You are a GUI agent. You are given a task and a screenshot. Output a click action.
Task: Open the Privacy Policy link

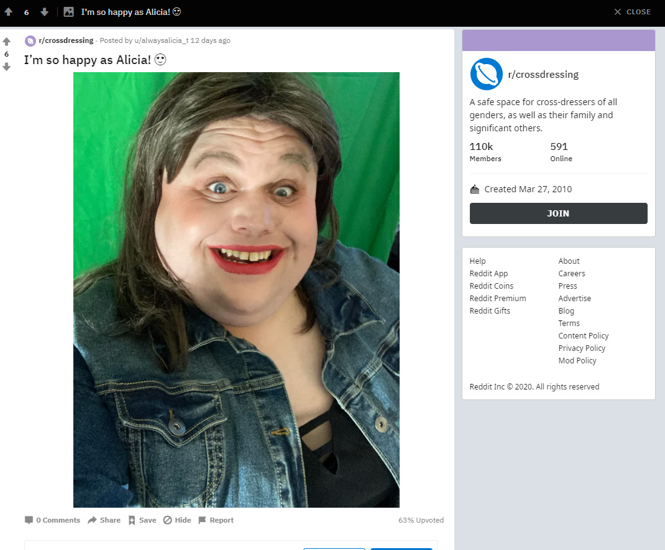click(582, 348)
